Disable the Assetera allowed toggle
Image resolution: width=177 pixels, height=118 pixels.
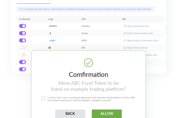[22, 26]
